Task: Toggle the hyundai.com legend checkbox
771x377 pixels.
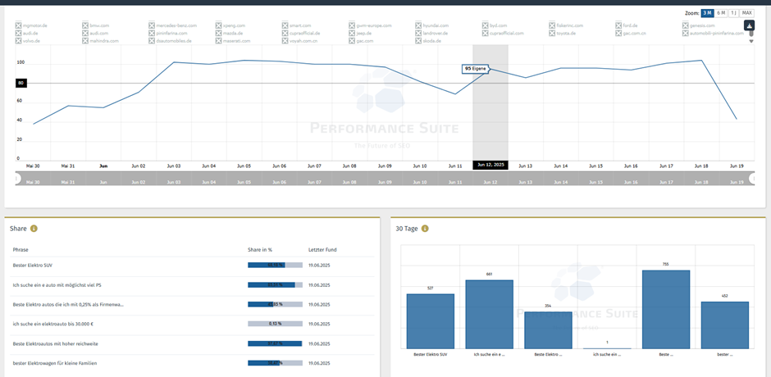Action: tap(418, 25)
